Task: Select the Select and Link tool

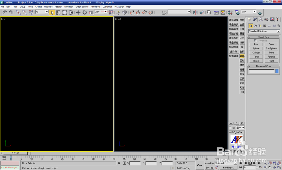Action: pos(18,12)
